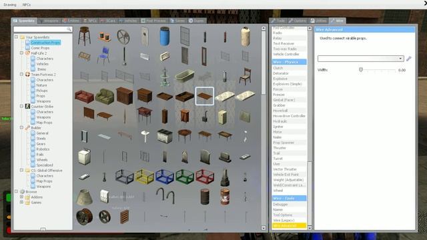Expand the Games folder node
This screenshot has width=427, height=240.
click(21, 202)
